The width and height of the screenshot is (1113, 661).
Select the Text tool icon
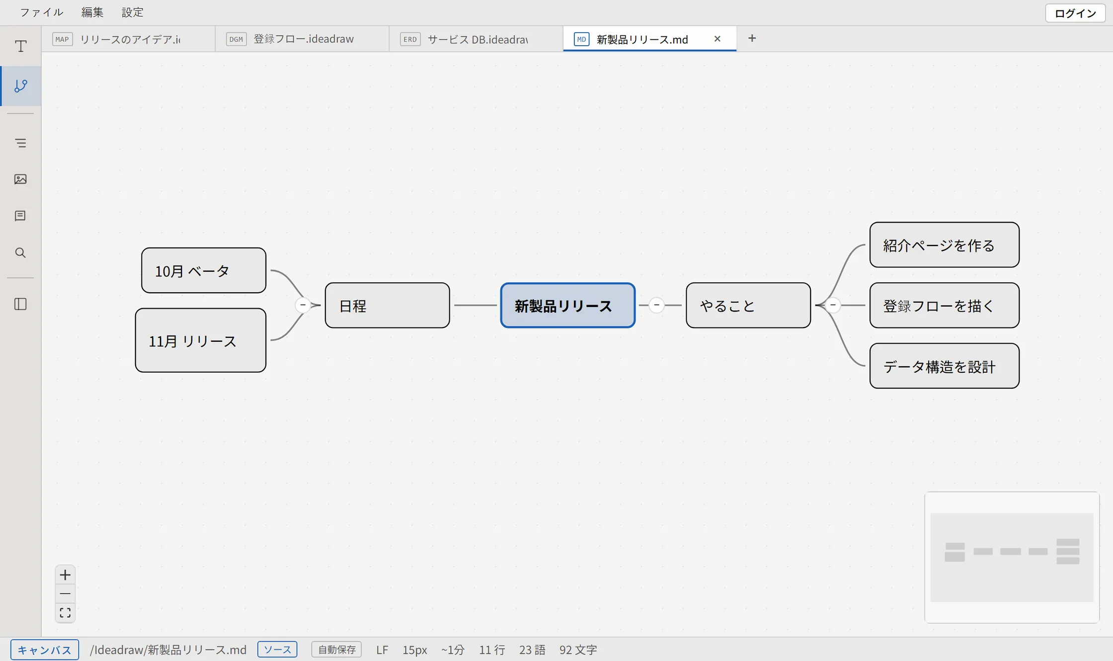(20, 46)
